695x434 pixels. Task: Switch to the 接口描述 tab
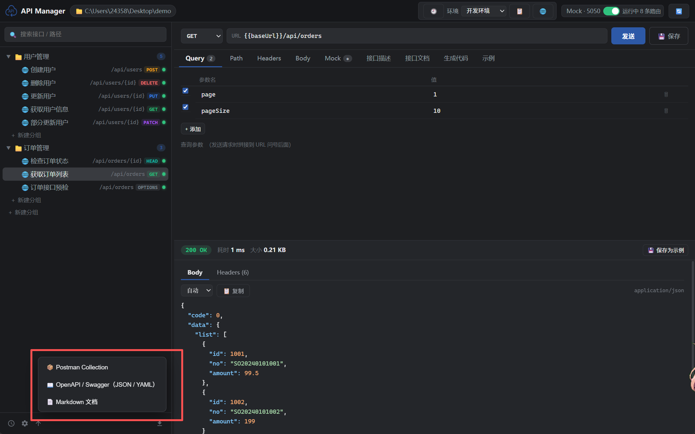click(x=379, y=58)
